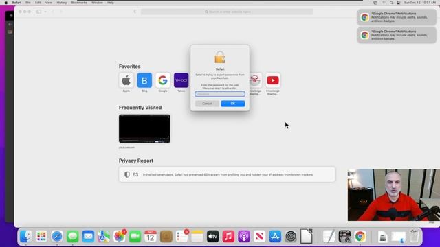Open the Yahoo favorite in Safari

[181, 80]
